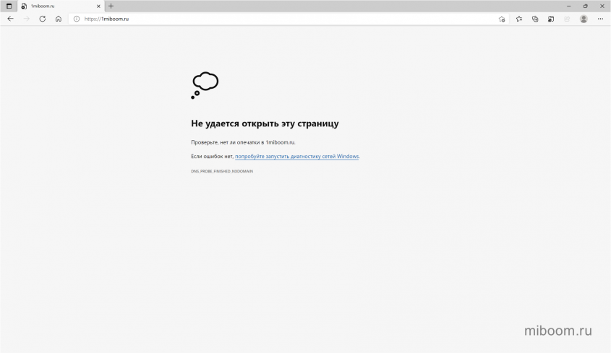Go to the Home page

[59, 19]
